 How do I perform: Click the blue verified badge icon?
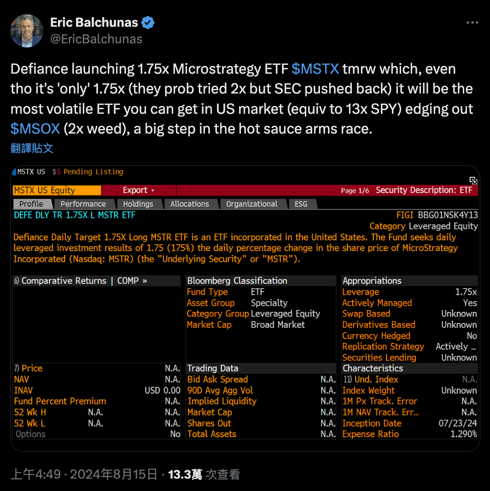pos(148,22)
